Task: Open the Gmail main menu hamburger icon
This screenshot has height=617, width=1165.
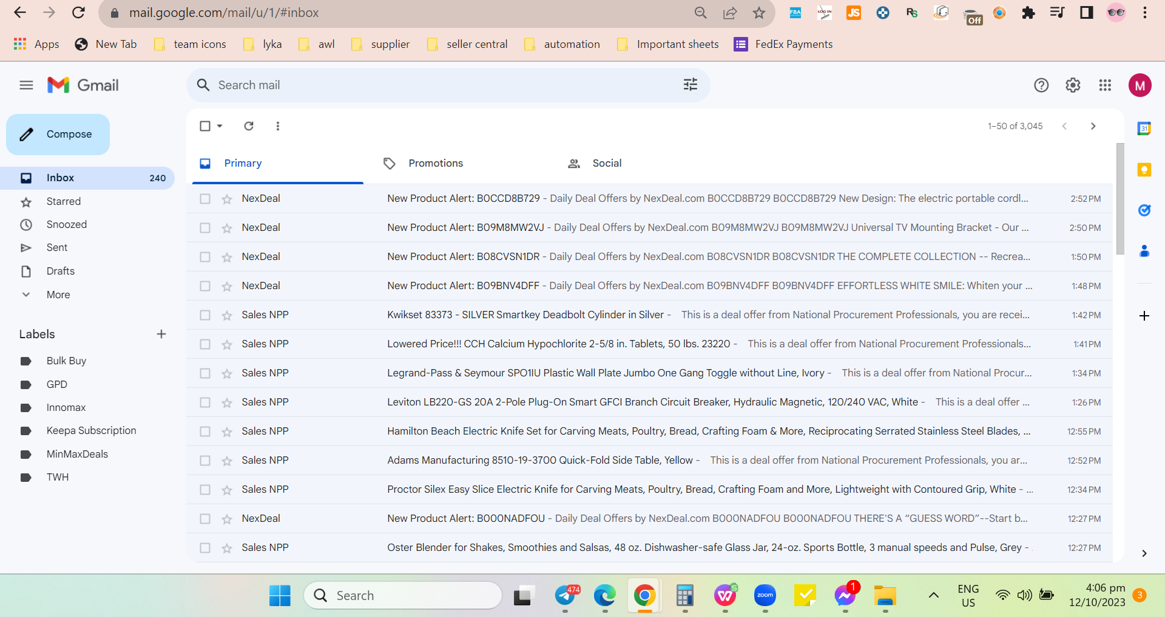Action: pos(26,85)
